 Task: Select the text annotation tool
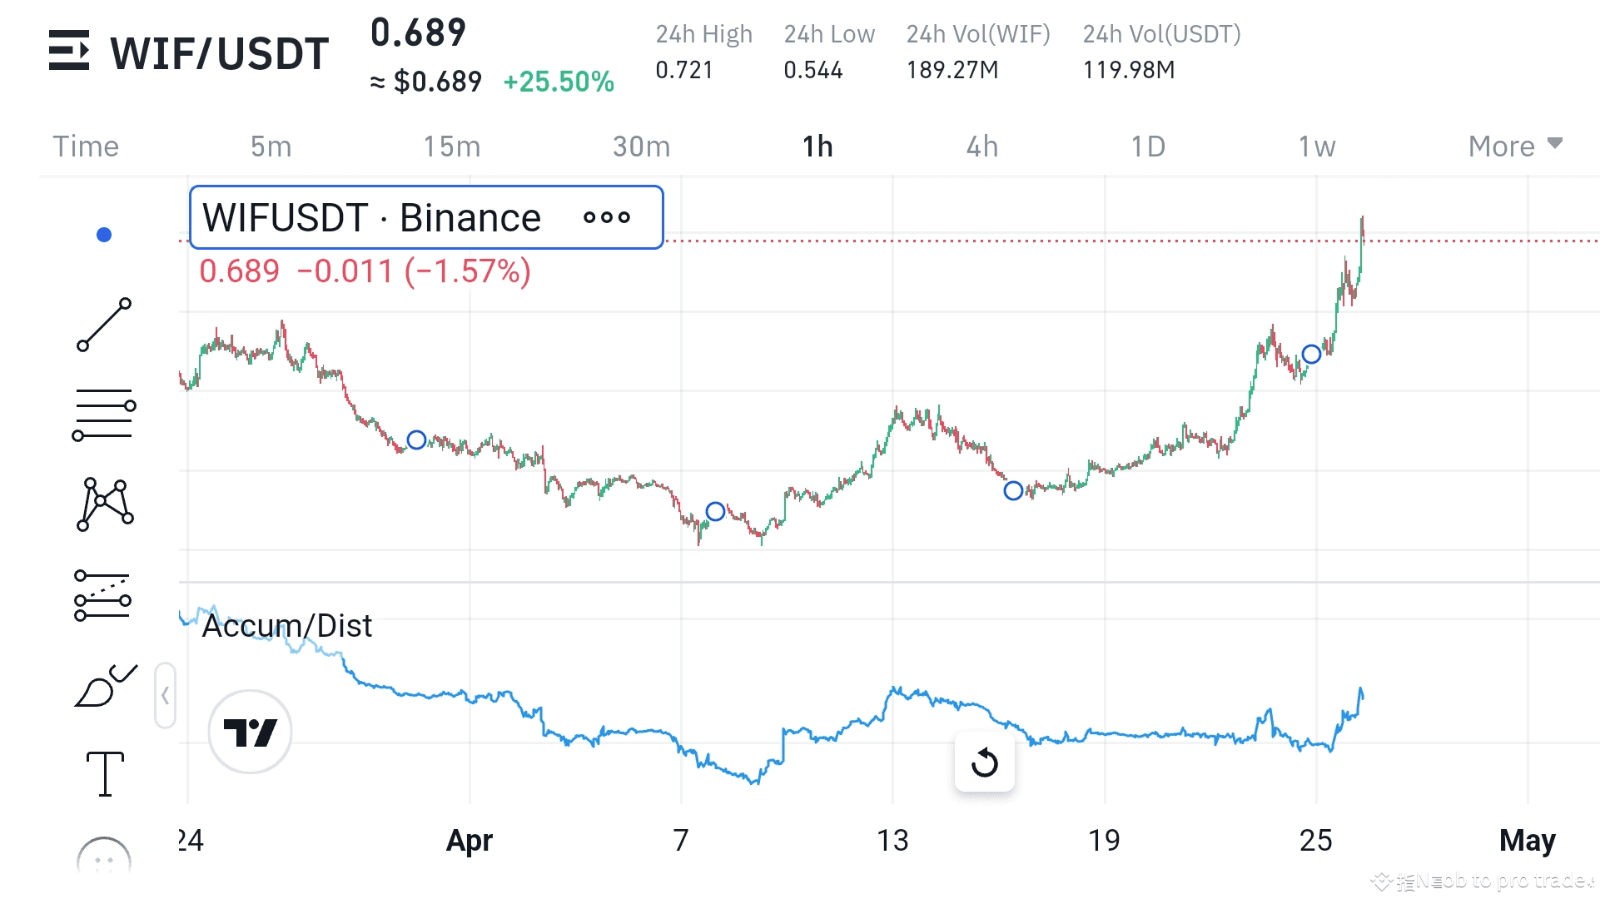coord(105,773)
